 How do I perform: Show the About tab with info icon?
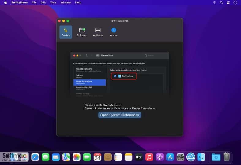point(114,32)
